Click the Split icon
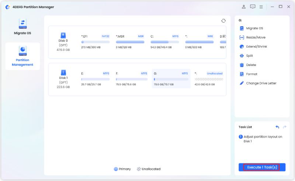 click(x=242, y=56)
